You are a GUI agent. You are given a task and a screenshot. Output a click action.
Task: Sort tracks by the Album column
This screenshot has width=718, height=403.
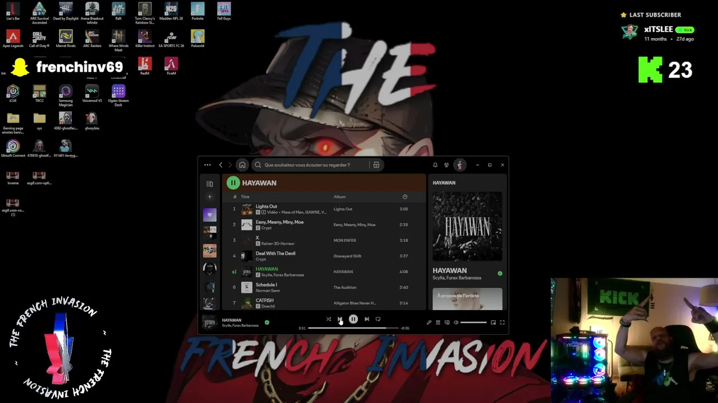[x=339, y=197]
